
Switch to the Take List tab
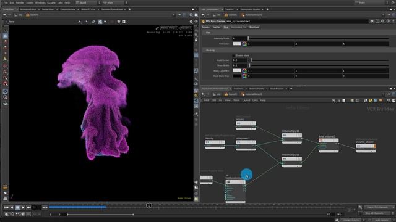click(230, 9)
